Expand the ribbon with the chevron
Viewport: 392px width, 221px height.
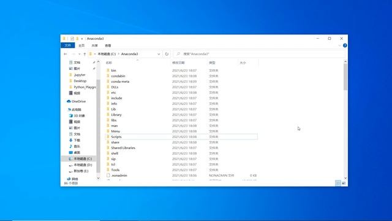[339, 45]
